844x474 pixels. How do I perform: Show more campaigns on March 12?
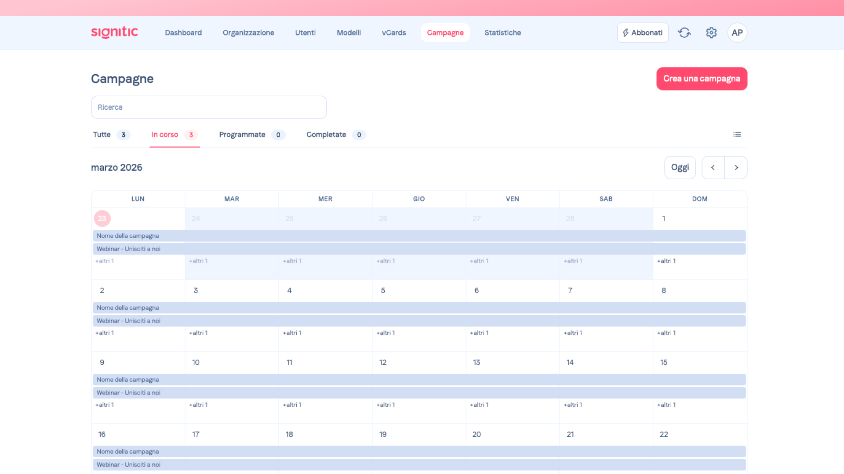(x=386, y=405)
